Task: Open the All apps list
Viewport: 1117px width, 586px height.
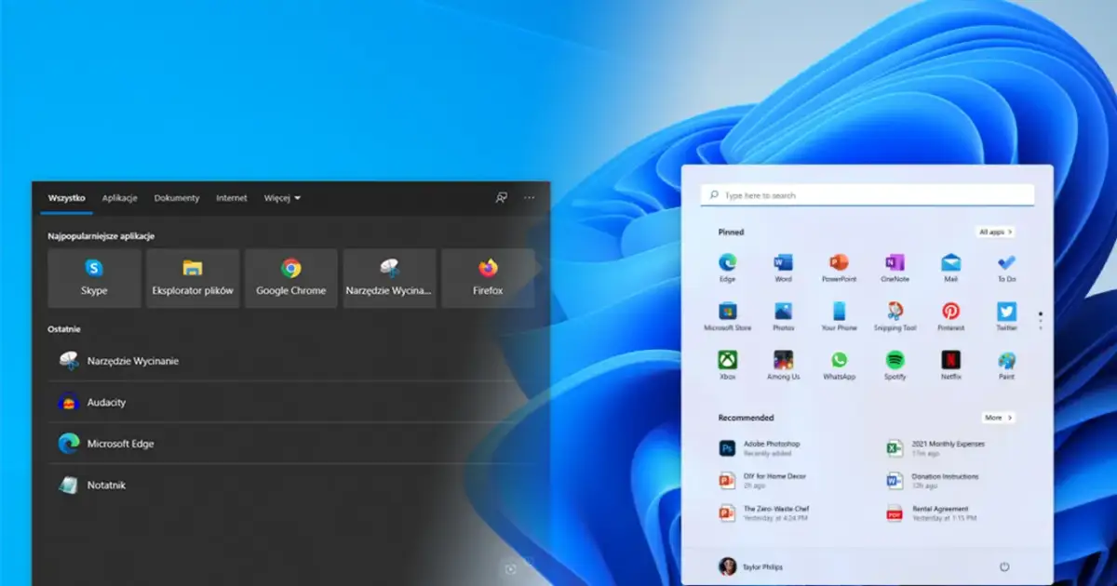Action: [995, 232]
